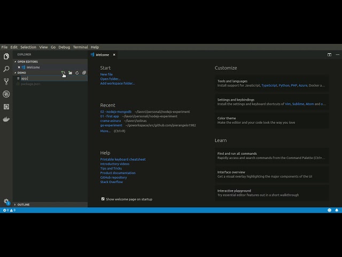The image size is (342, 257).
Task: Open GitHub repository link
Action: click(x=113, y=177)
